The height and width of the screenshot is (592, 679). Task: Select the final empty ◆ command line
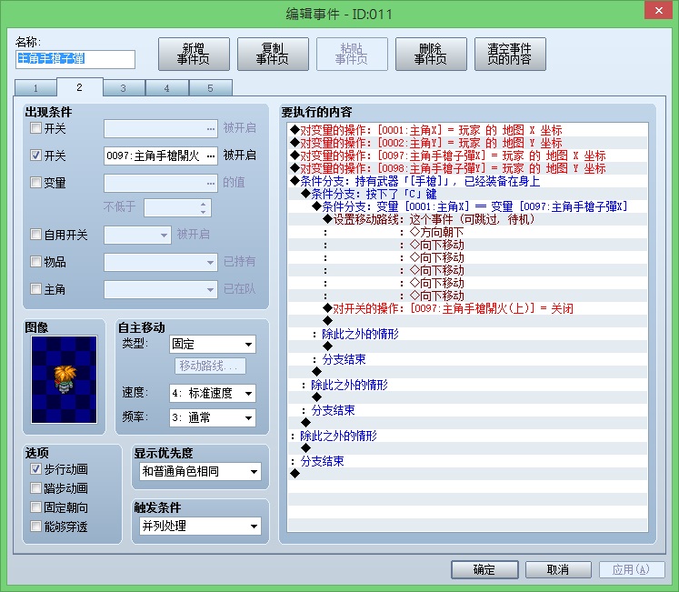[468, 474]
